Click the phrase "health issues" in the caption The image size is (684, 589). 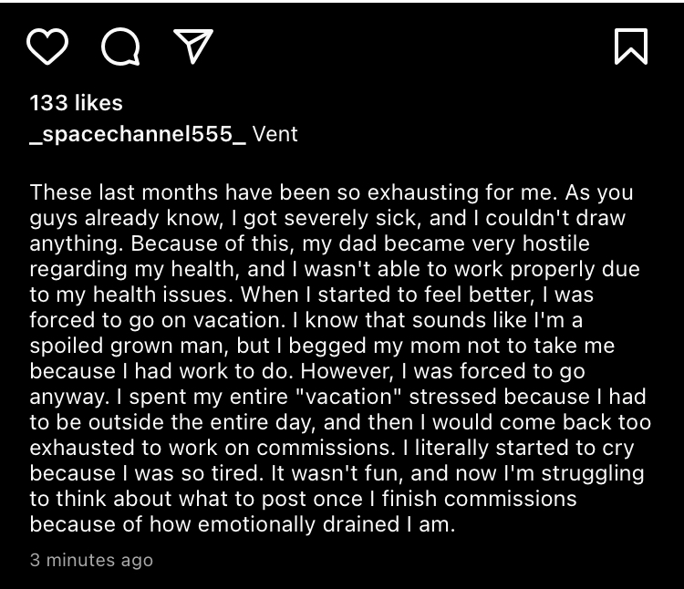point(160,294)
